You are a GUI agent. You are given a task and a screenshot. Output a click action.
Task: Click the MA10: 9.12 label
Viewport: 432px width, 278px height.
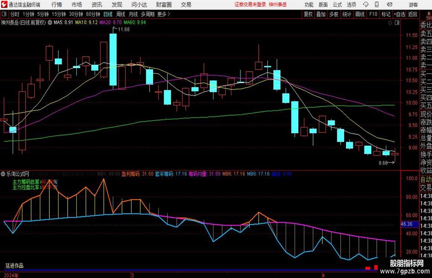click(x=86, y=22)
